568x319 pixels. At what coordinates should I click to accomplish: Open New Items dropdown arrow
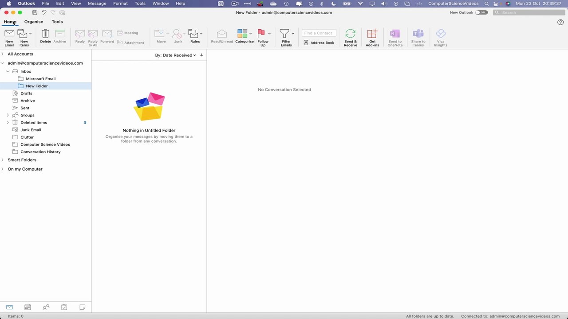(30, 34)
